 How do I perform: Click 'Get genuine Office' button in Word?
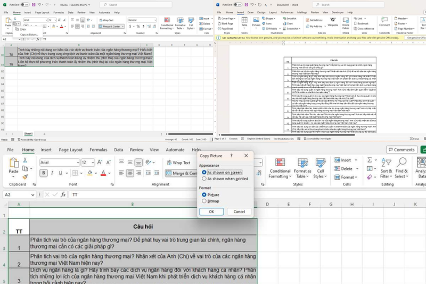coord(416,38)
